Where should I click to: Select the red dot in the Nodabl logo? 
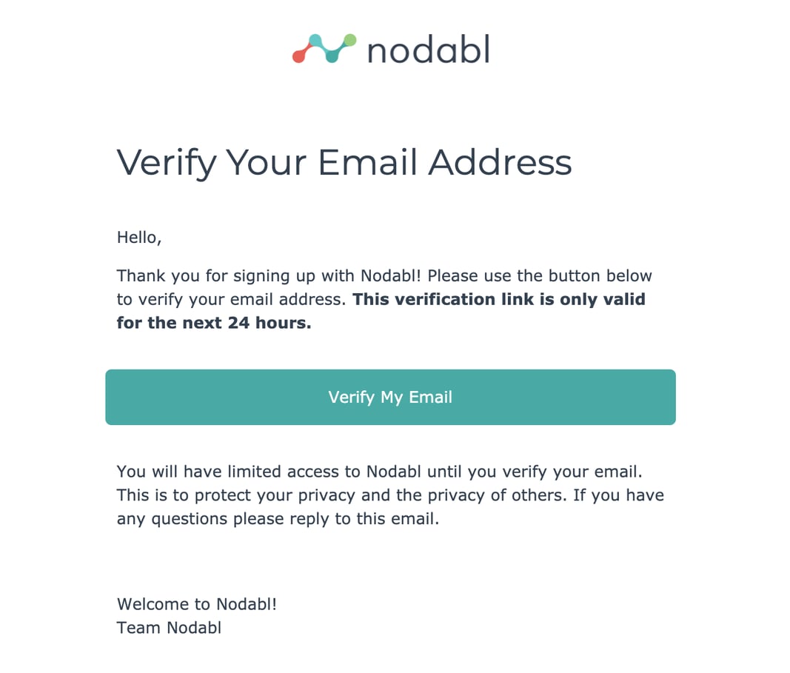(x=298, y=56)
